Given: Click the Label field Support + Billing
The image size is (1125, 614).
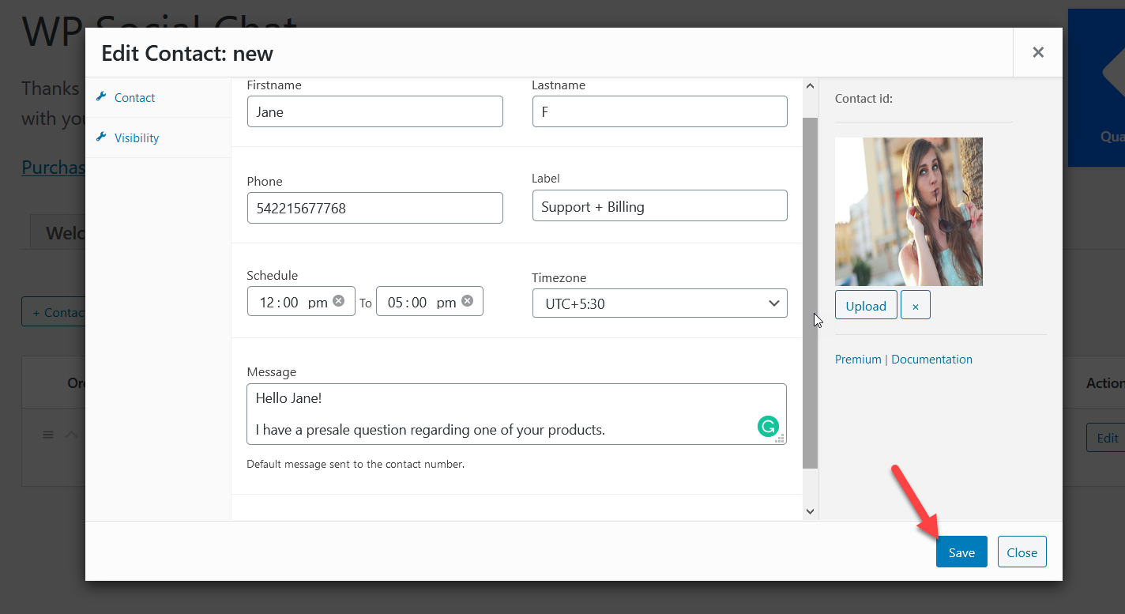Looking at the screenshot, I should tap(660, 205).
